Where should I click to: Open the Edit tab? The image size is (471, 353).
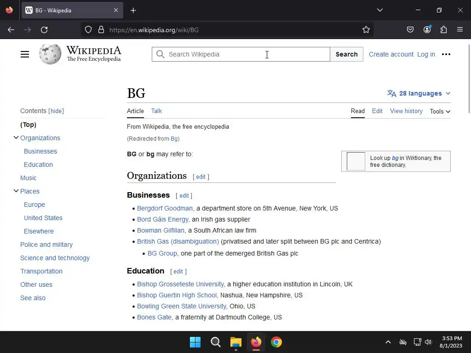[377, 111]
